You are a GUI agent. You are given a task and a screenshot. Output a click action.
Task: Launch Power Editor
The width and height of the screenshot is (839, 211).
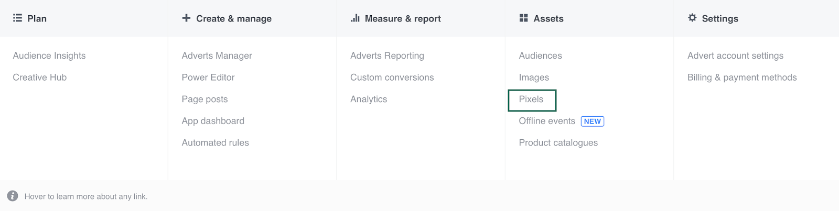tap(208, 77)
